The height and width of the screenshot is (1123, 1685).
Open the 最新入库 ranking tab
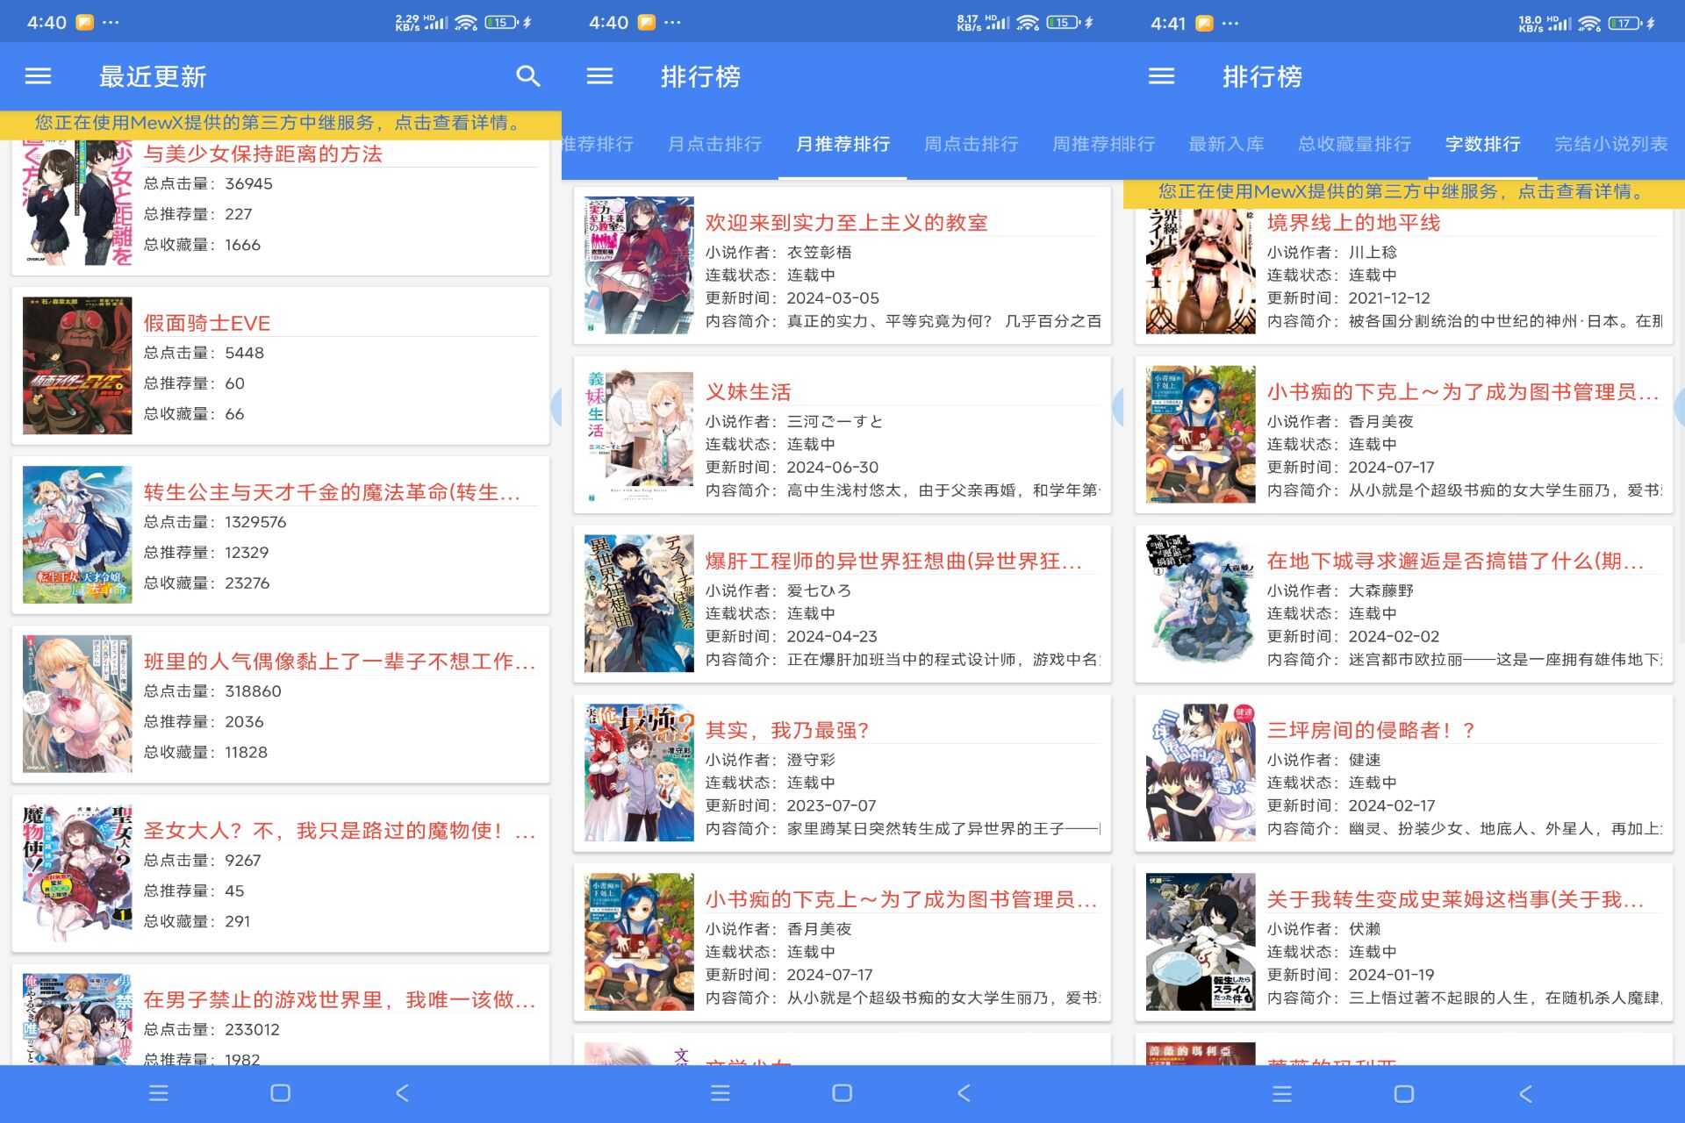(1227, 144)
